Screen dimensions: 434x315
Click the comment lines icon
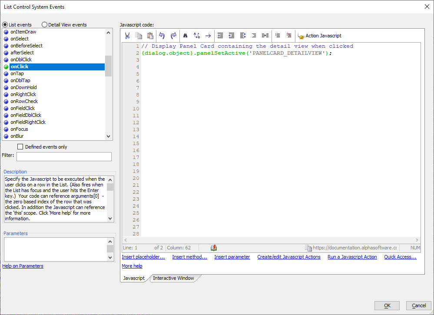(278, 36)
